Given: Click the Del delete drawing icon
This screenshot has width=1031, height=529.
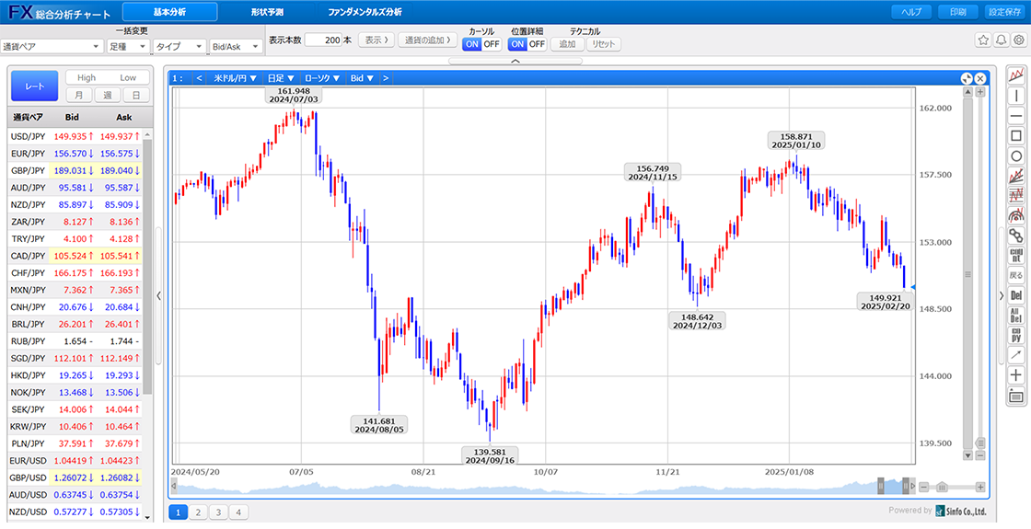Looking at the screenshot, I should 1016,295.
